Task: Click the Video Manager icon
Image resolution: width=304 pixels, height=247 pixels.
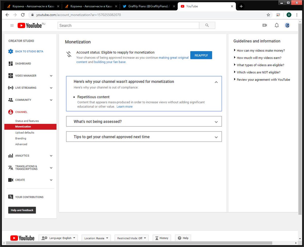Action: coord(11,75)
